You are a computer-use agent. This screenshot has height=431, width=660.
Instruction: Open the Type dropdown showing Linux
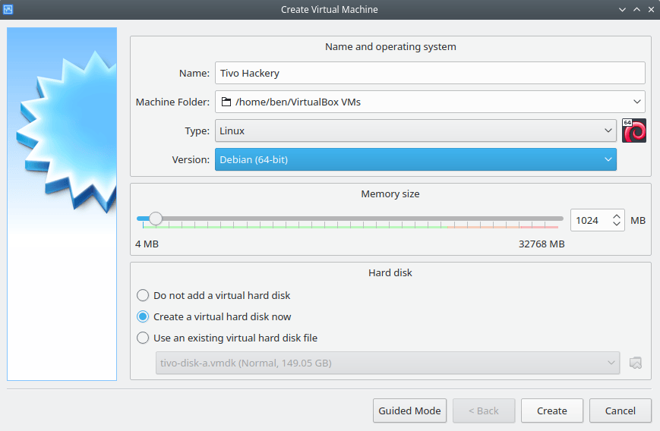point(415,131)
